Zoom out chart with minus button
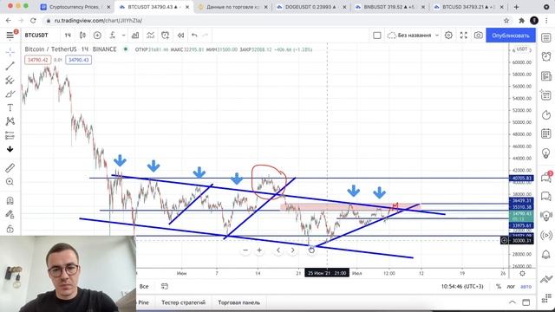Screen dimensions: 555x312 [x=245, y=250]
